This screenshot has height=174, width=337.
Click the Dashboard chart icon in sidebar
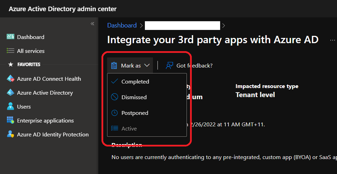10,37
